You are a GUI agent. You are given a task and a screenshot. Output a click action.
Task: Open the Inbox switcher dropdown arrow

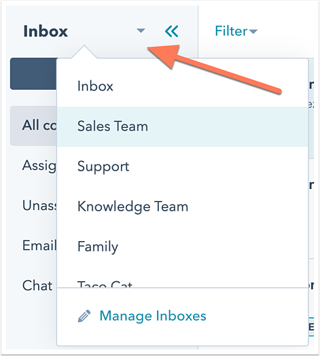141,31
